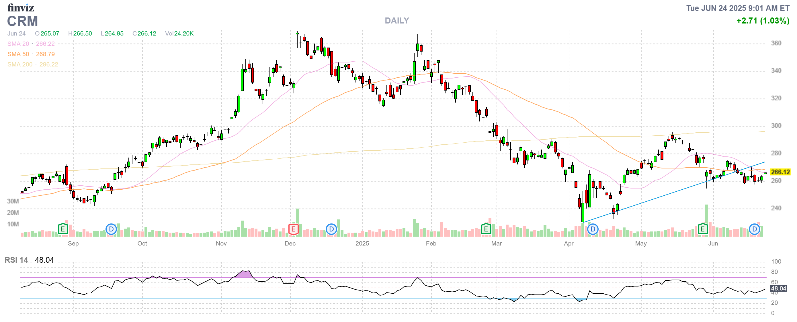Click the dividend marker in April
Screen dimensions: 797x322
tap(593, 229)
